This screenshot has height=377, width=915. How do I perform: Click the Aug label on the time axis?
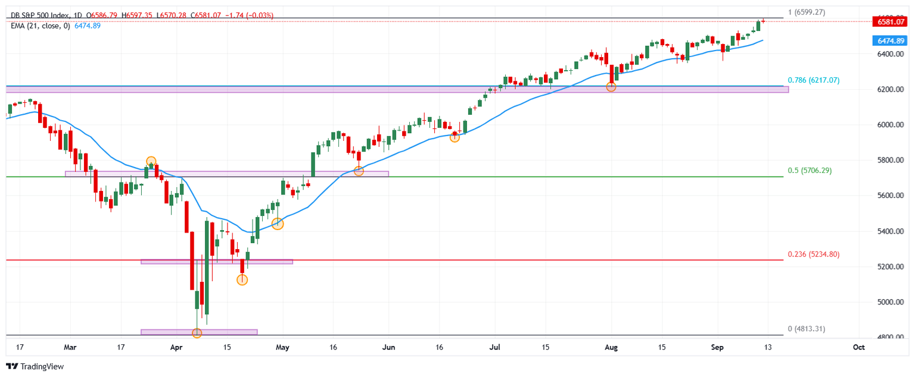pos(612,347)
